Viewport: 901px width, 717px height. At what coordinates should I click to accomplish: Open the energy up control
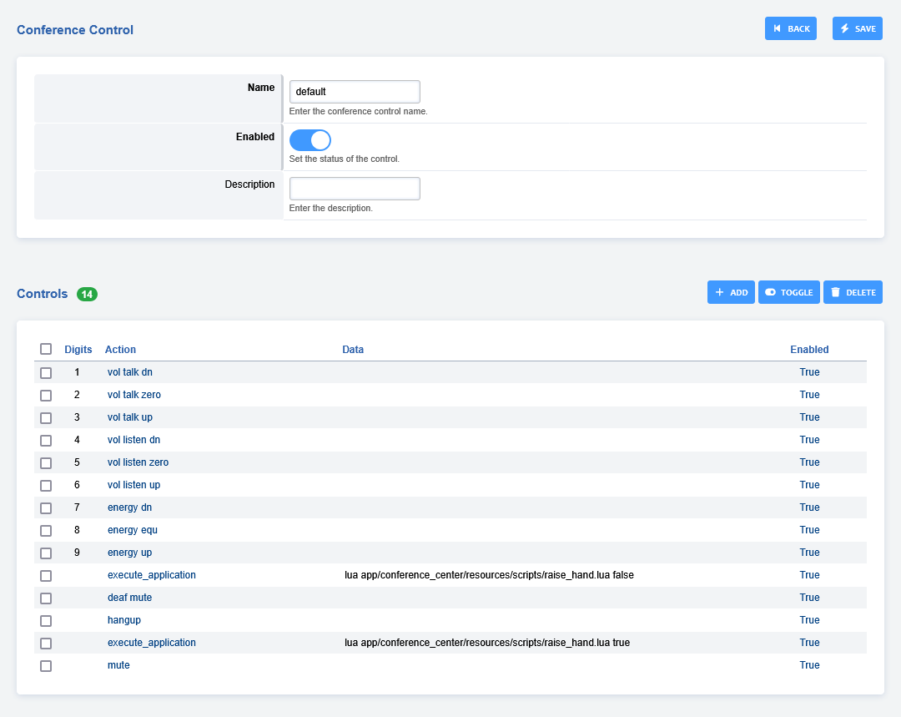pos(129,553)
